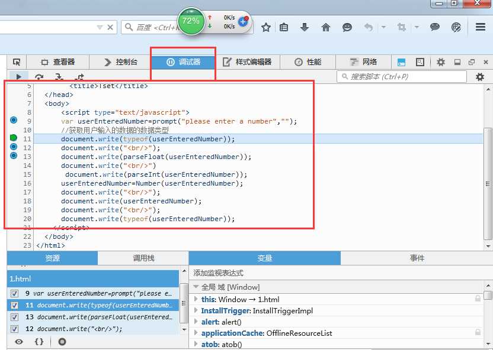Expand the this: Window variable

[x=196, y=299]
